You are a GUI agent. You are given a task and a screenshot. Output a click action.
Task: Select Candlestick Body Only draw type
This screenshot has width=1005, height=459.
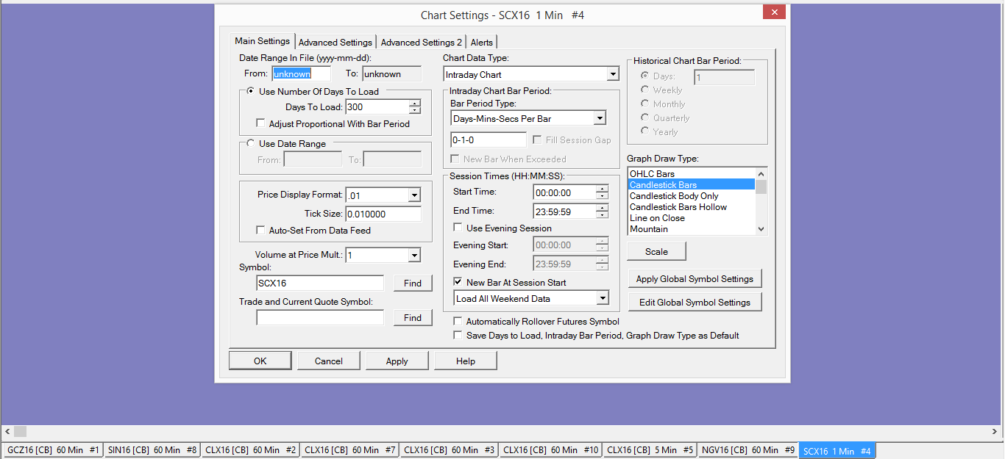692,195
